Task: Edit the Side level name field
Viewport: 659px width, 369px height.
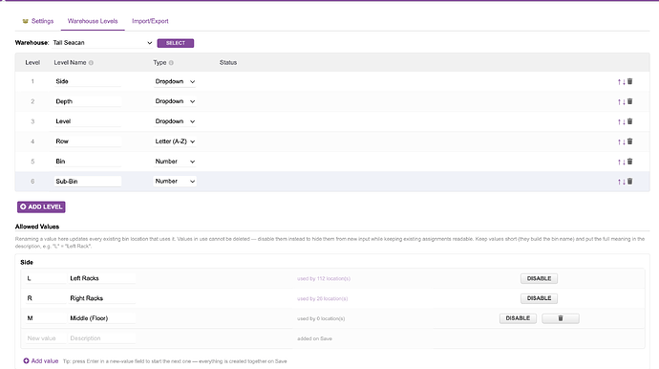Action: point(88,81)
